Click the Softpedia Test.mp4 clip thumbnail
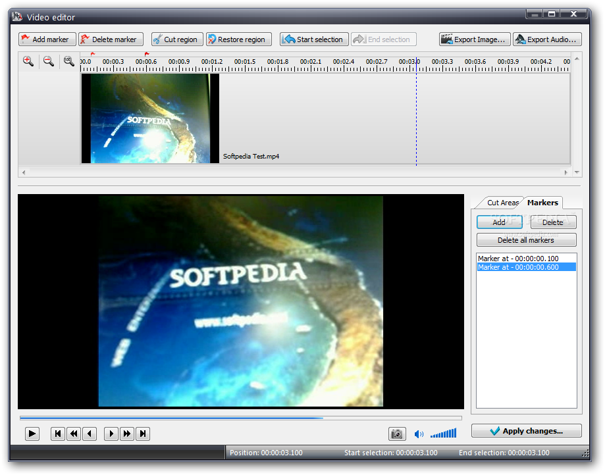The image size is (605, 475). coord(150,118)
